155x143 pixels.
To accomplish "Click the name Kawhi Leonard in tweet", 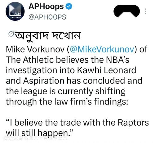I will [107, 70].
